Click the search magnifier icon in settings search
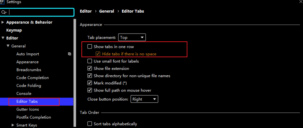 4,12
